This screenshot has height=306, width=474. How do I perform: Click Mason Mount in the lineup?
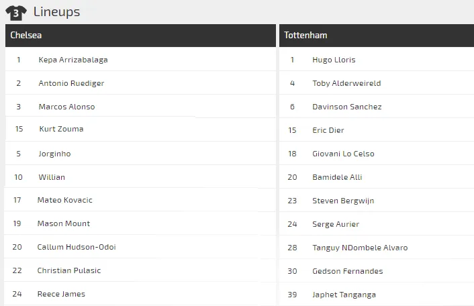coord(63,223)
